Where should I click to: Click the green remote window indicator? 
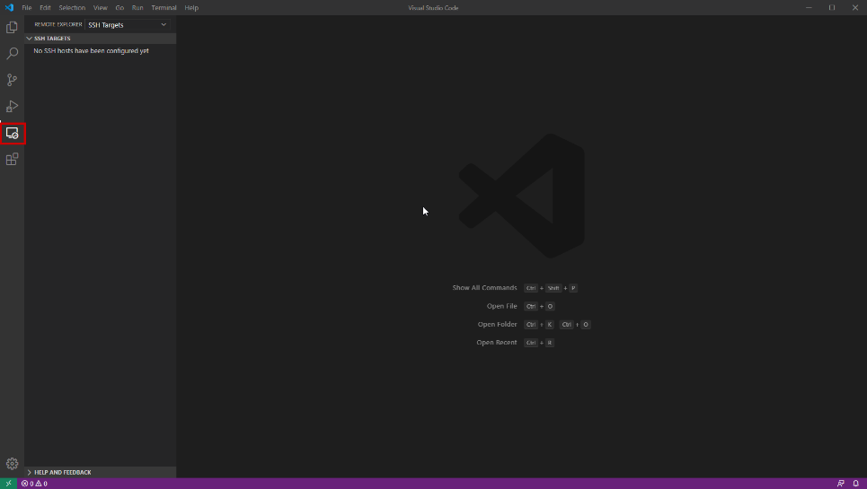click(9, 484)
